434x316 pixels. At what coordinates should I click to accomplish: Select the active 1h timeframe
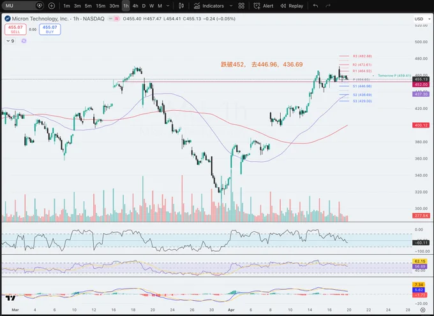click(x=126, y=6)
